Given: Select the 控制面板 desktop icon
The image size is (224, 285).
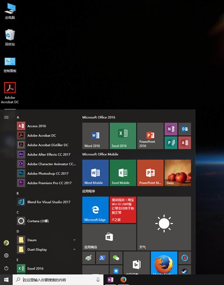Looking at the screenshot, I should [10, 65].
